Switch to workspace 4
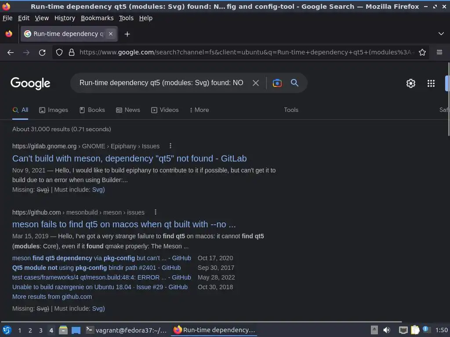This screenshot has height=337, width=450. tap(51, 330)
